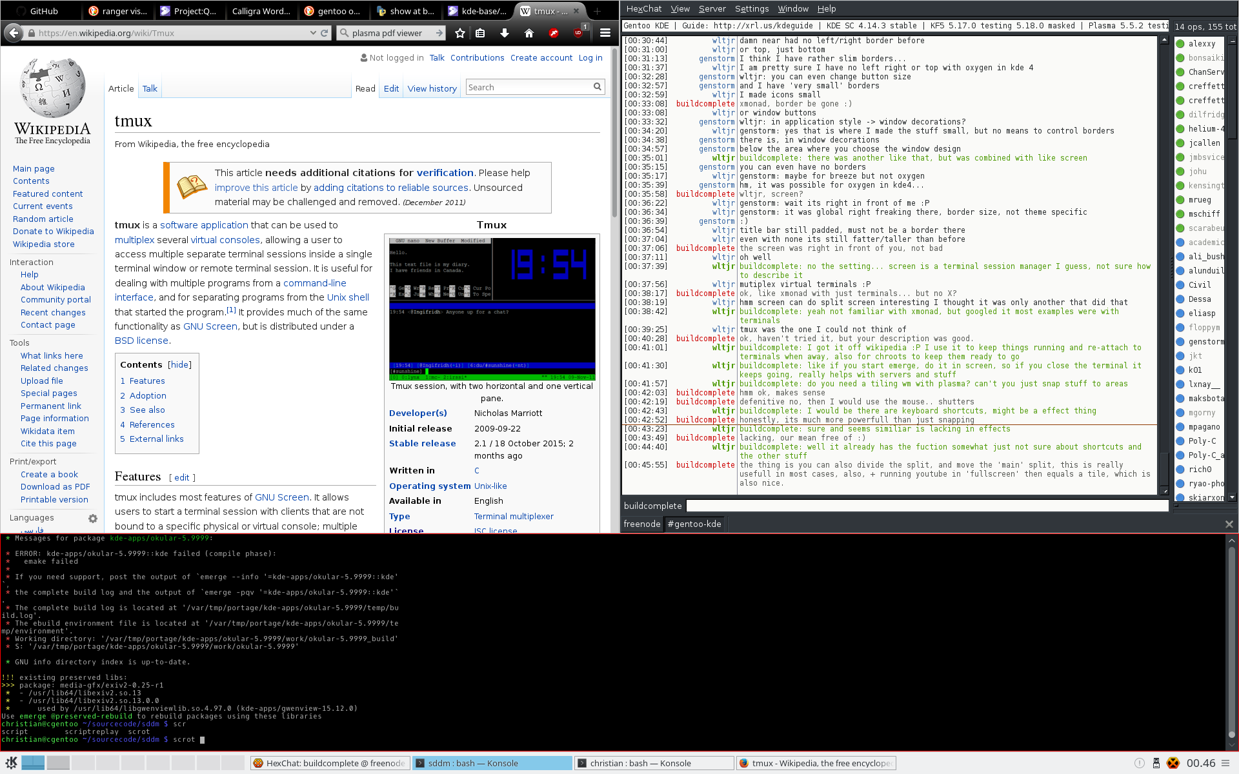Switch to the GitHub browser tab
This screenshot has width=1239, height=774.
43,11
